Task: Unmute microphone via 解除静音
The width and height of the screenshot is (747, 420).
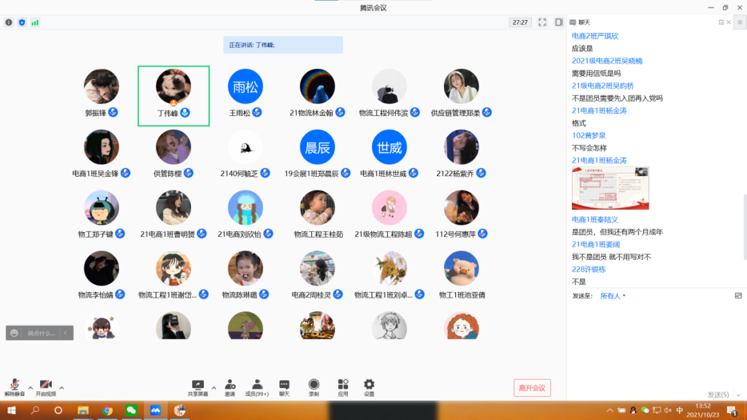Action: pyautogui.click(x=14, y=385)
